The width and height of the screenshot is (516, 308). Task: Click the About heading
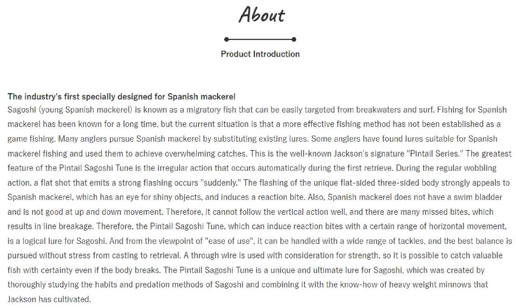coord(261,15)
